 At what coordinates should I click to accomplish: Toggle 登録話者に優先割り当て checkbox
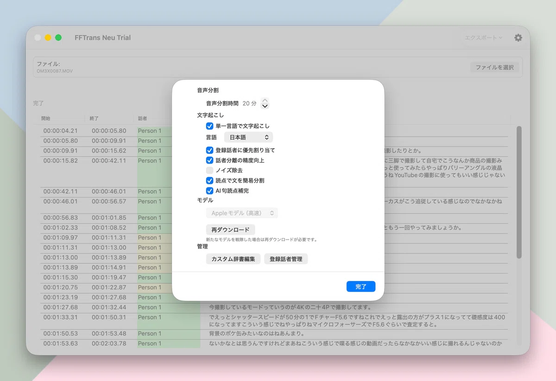pyautogui.click(x=209, y=150)
